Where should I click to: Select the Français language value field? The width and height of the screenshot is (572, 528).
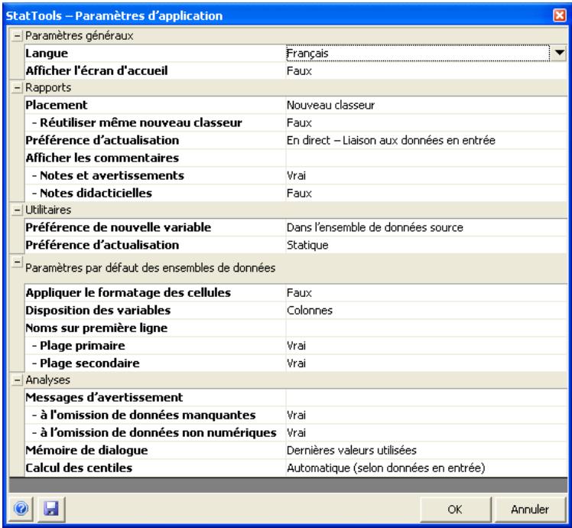coord(418,54)
